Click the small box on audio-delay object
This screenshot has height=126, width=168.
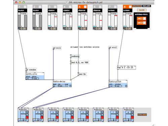70,86
